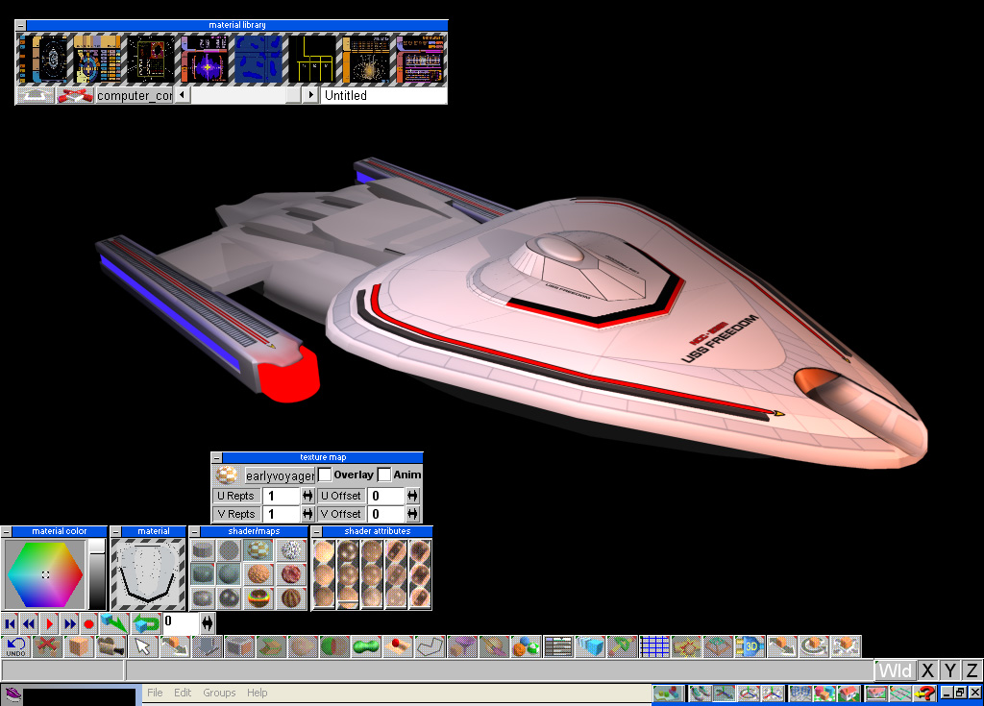Click the green arrow keyframe path icon
Screen dimensions: 984x706
(113, 623)
